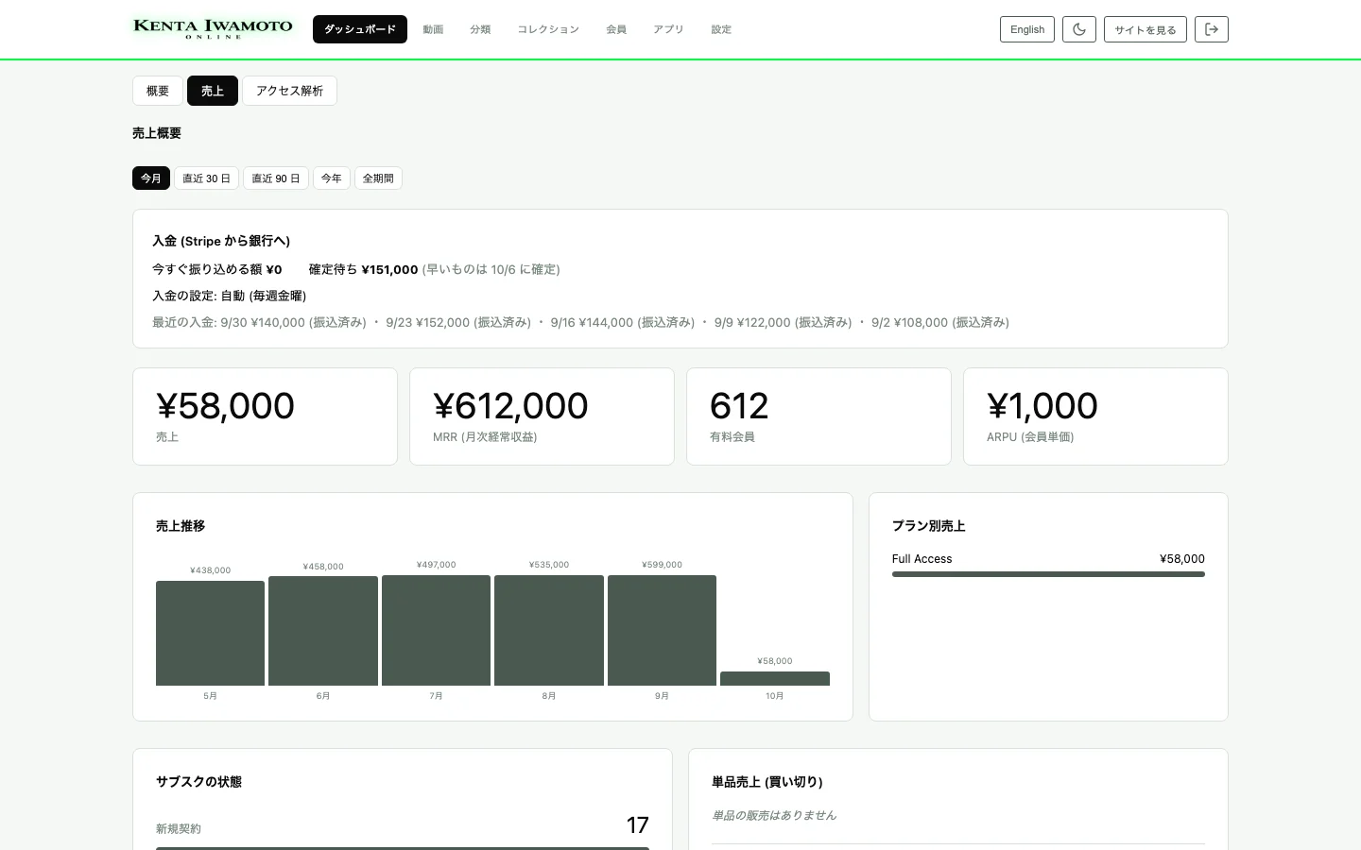Open the 分類 nav item
This screenshot has height=850, width=1361.
click(480, 29)
